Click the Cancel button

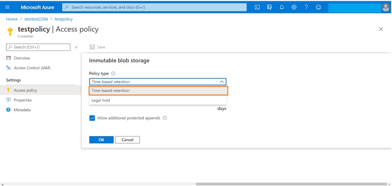pos(127,140)
